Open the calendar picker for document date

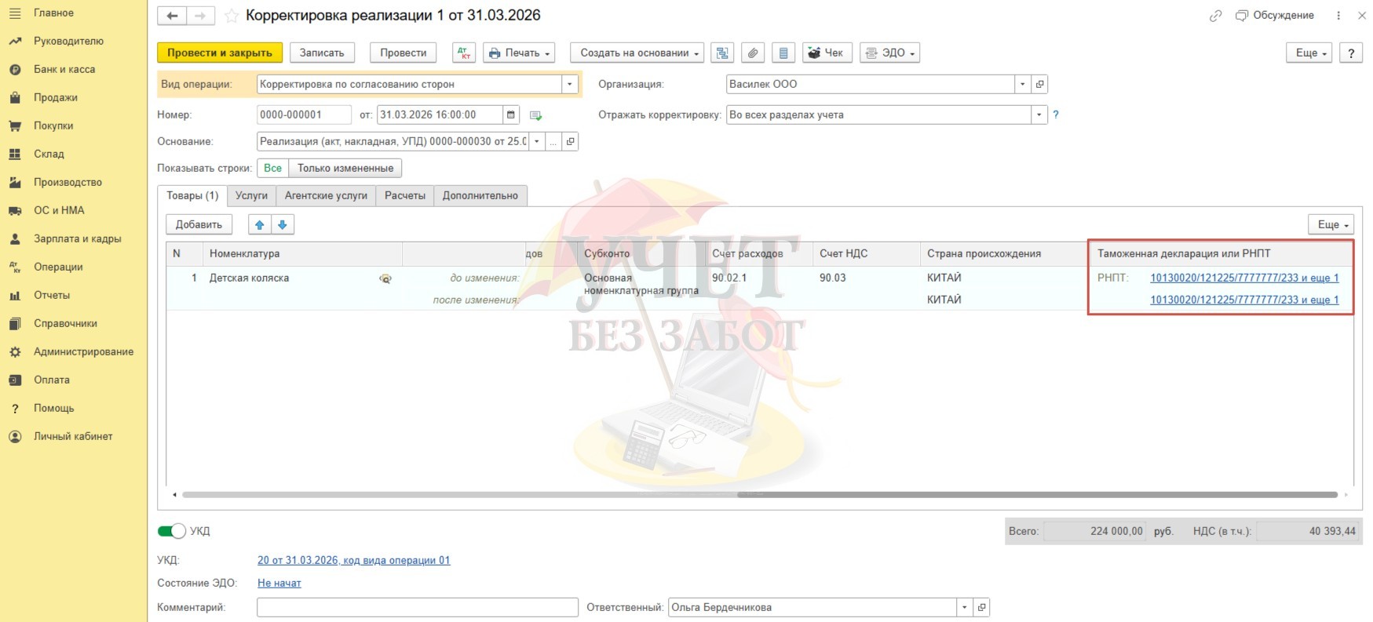point(511,115)
